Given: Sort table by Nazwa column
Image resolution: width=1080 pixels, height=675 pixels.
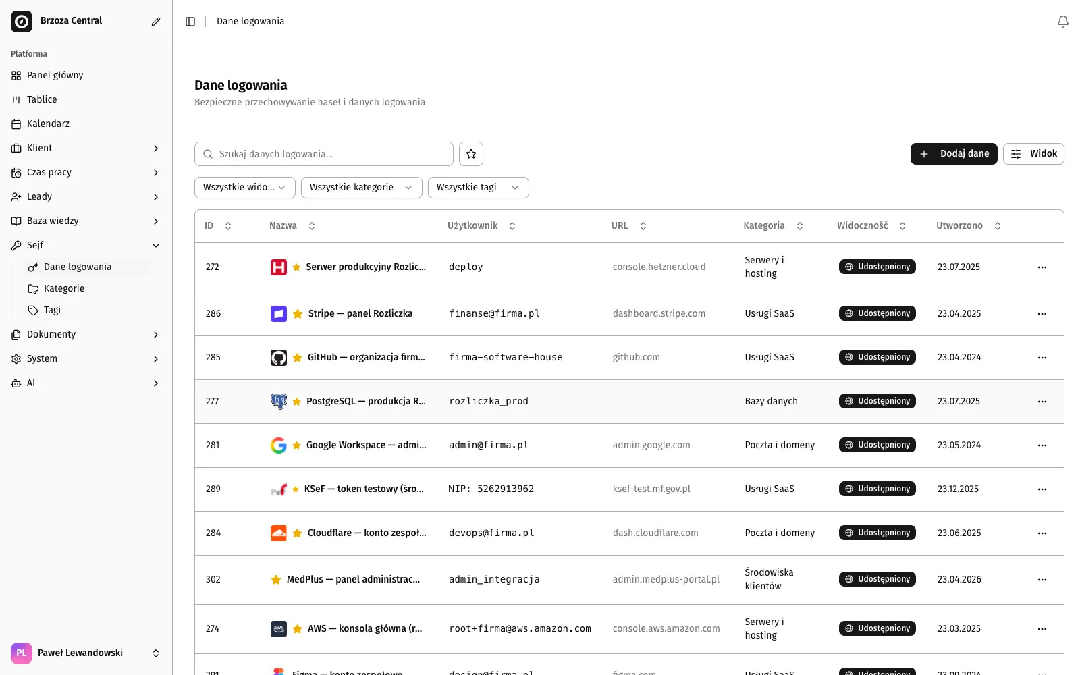Looking at the screenshot, I should [x=292, y=226].
